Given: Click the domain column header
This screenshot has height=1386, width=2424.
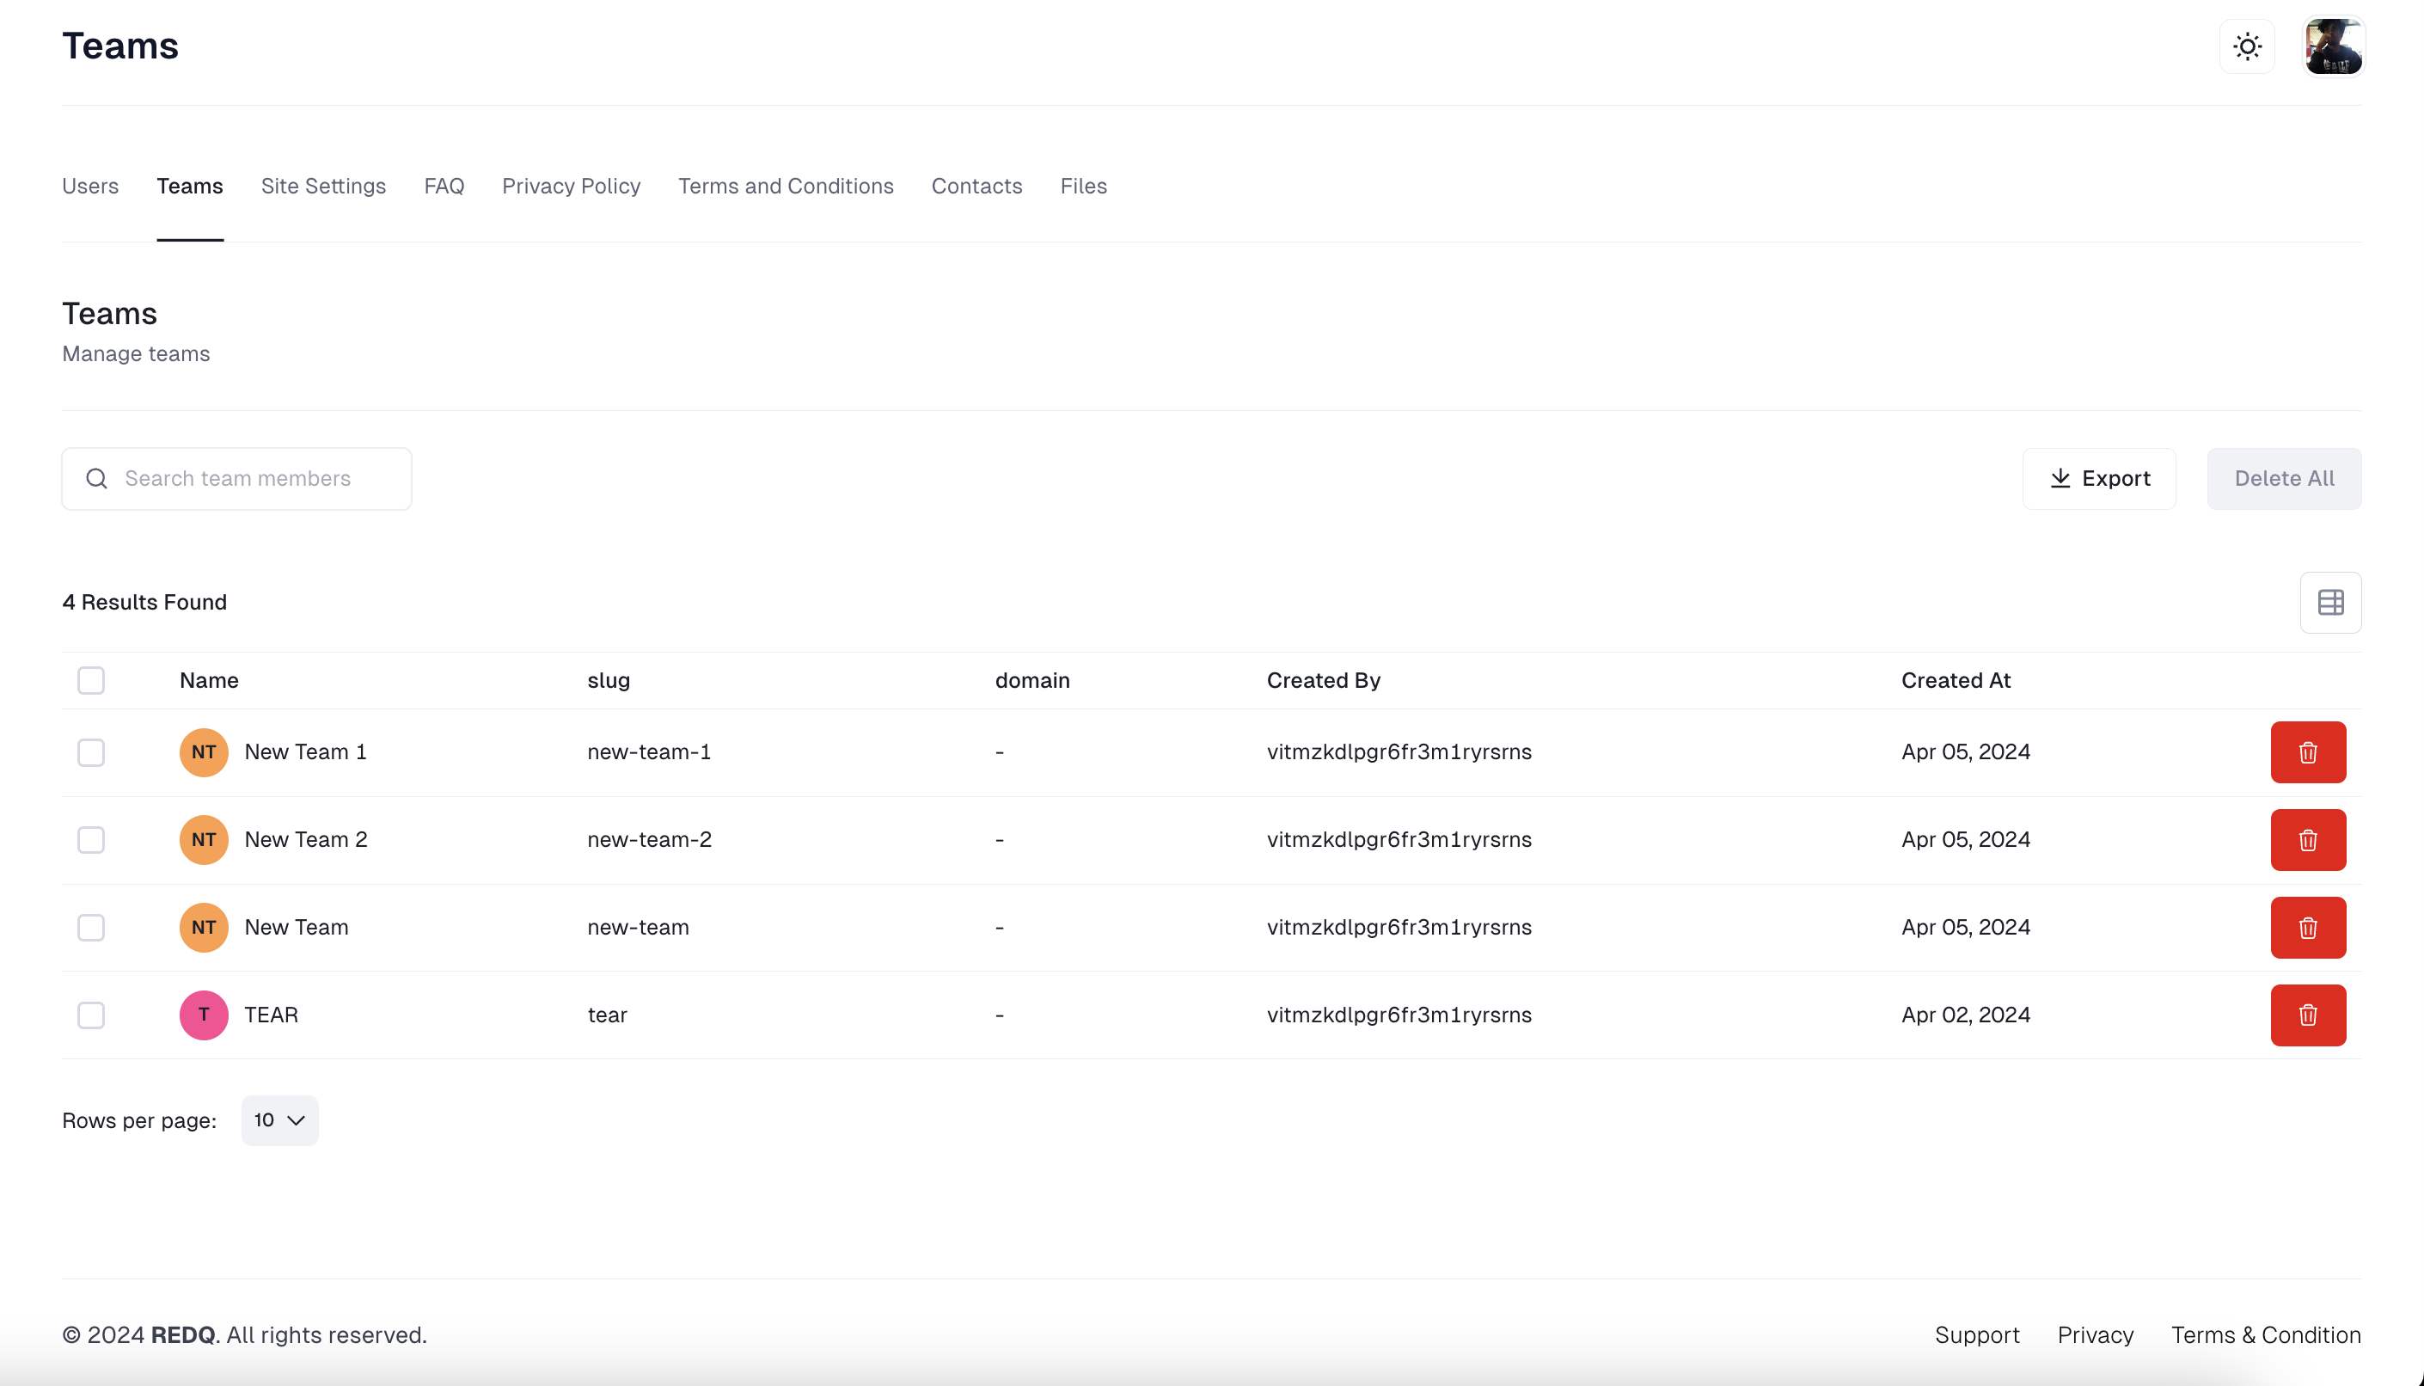Looking at the screenshot, I should click(1032, 681).
